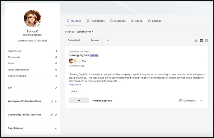Click the Pending status badge

(x=94, y=55)
